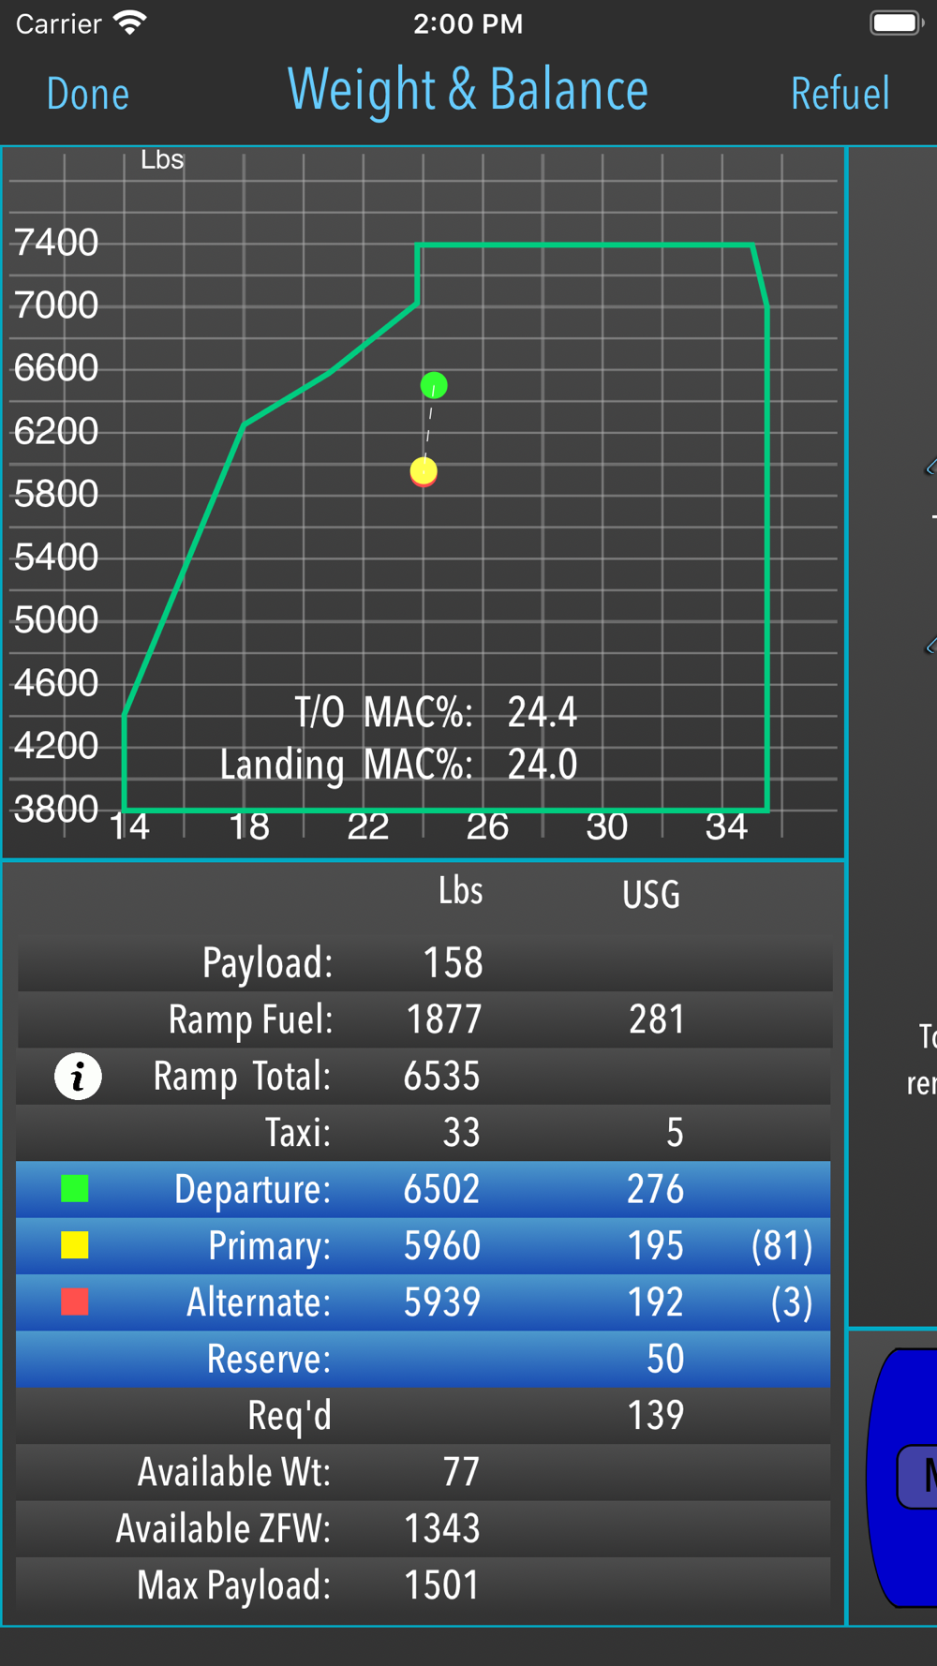Image resolution: width=937 pixels, height=1666 pixels.
Task: Select the green departure point on chart
Action: click(x=434, y=385)
